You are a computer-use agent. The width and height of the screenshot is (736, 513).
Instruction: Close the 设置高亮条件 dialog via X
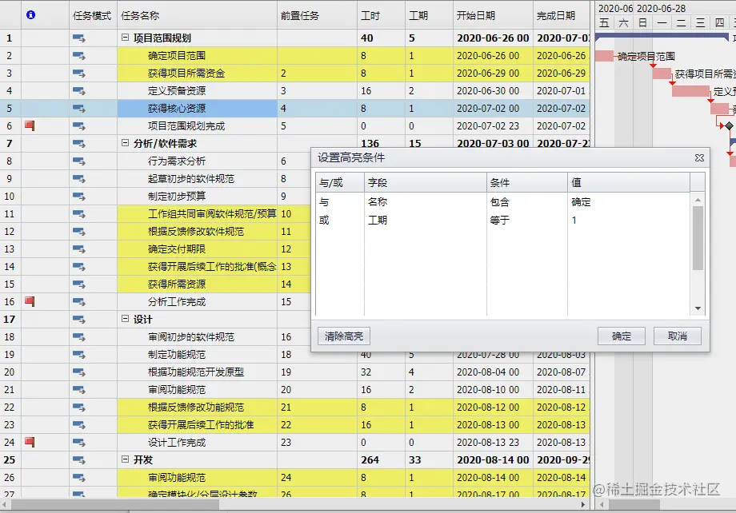point(700,157)
